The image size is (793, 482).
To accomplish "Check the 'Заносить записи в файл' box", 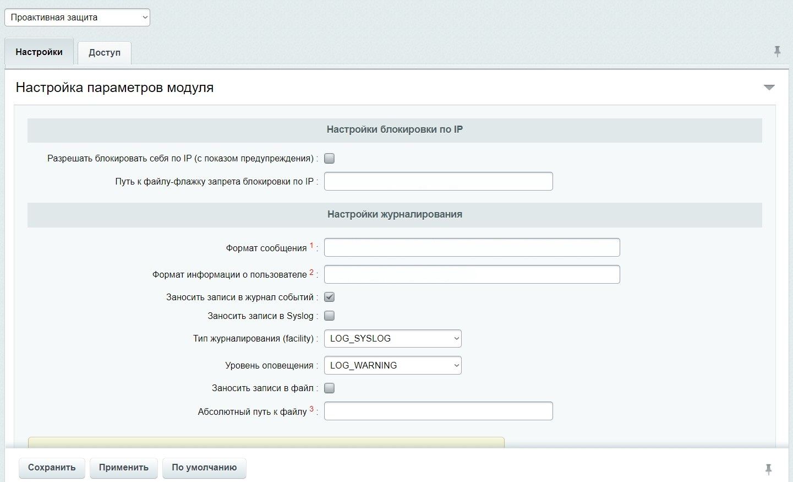I will point(329,388).
